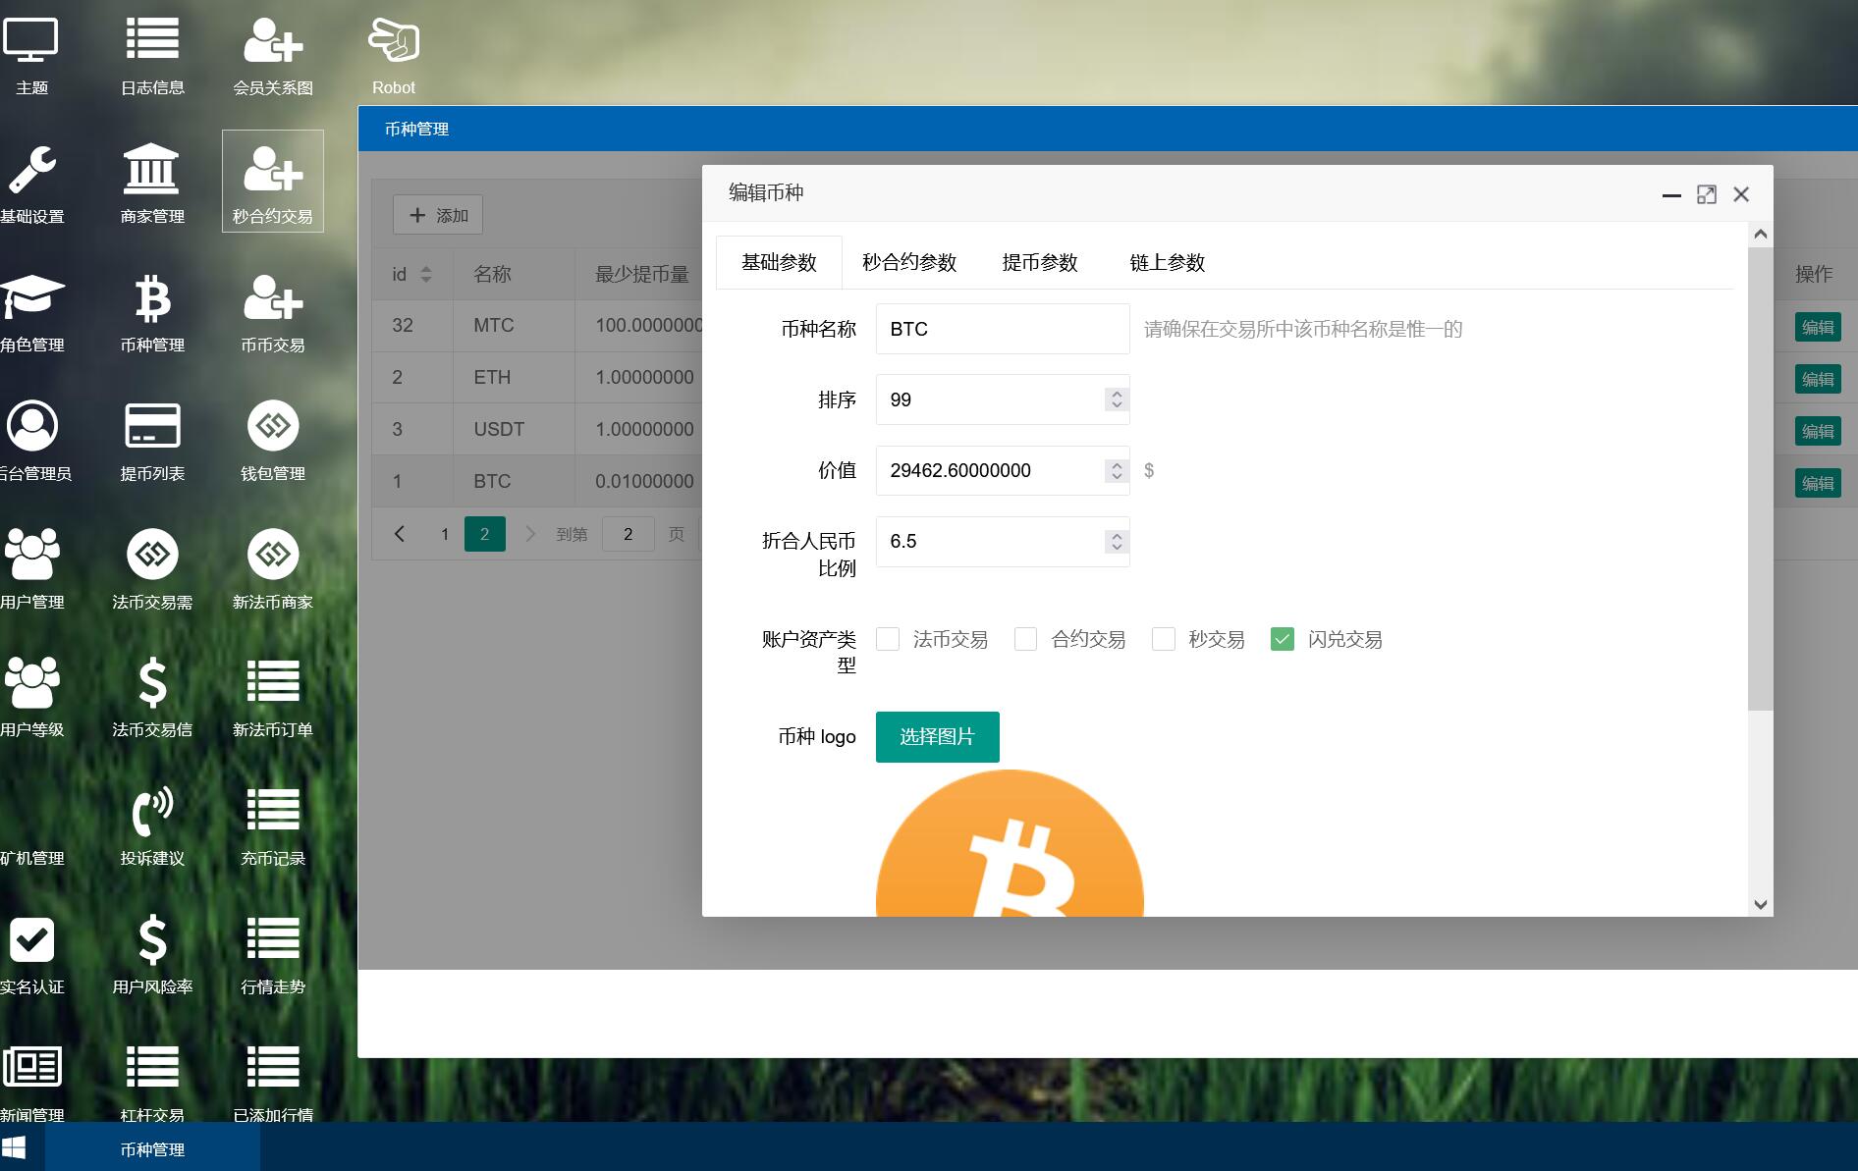Image resolution: width=1858 pixels, height=1171 pixels.
Task: Open 角色管理 graduation cap icon
Action: 31,313
